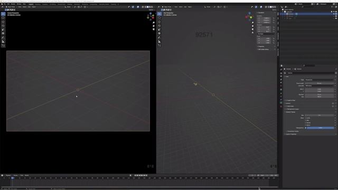
Task: Select the Move tool in right viewport toolbar
Action: coord(159,22)
